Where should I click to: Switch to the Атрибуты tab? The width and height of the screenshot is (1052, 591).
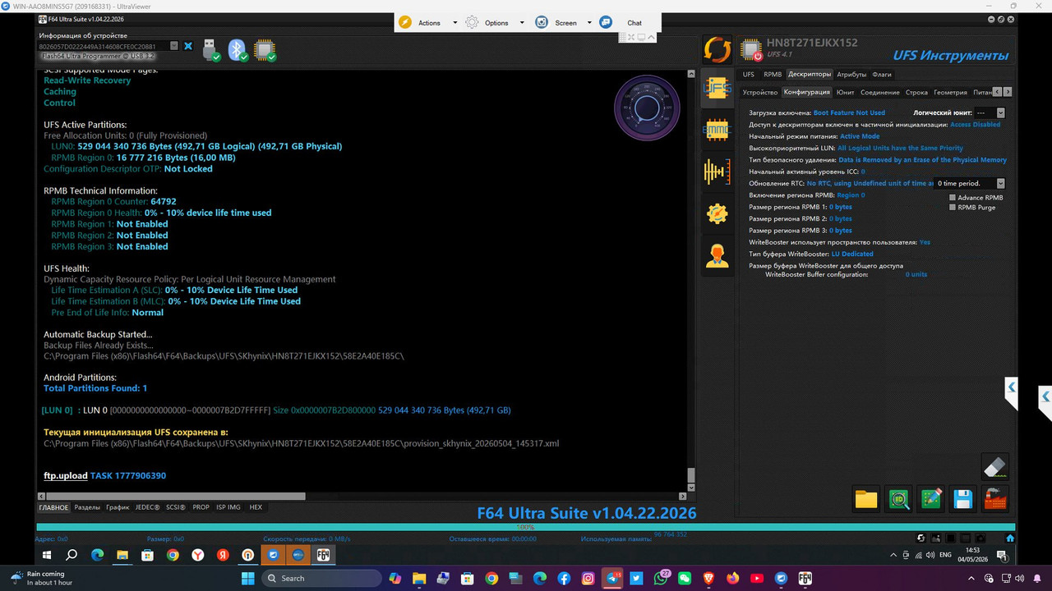pyautogui.click(x=851, y=75)
